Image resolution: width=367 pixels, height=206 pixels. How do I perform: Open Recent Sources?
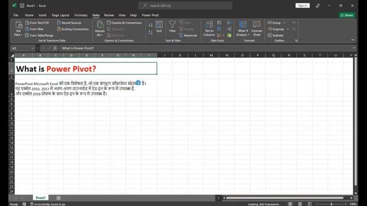point(69,23)
